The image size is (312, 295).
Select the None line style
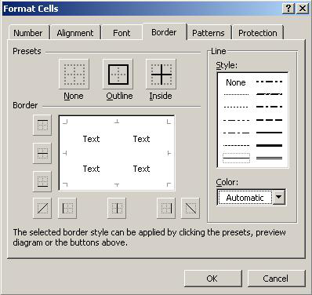[236, 82]
